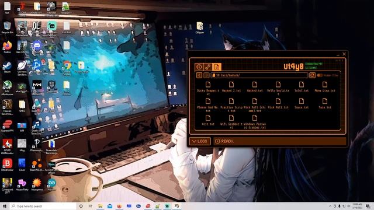Open Task View from the taskbar
The width and height of the screenshot is (374, 210).
point(91,206)
